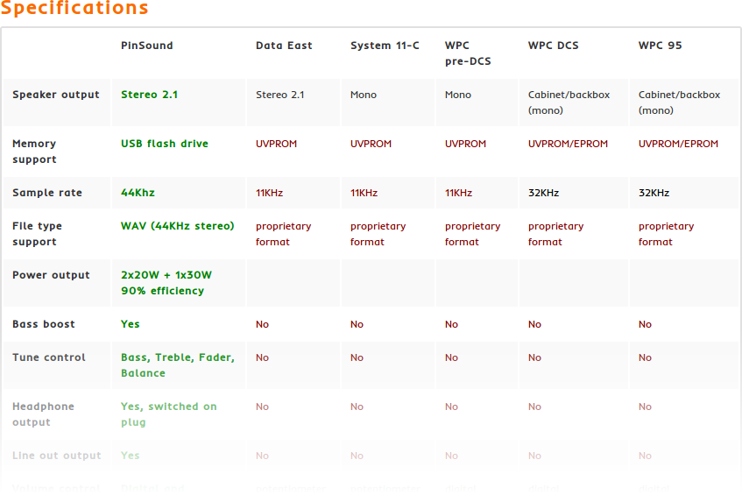Click the Line out output row label
Viewport: 742px width, 495px height.
click(x=57, y=456)
